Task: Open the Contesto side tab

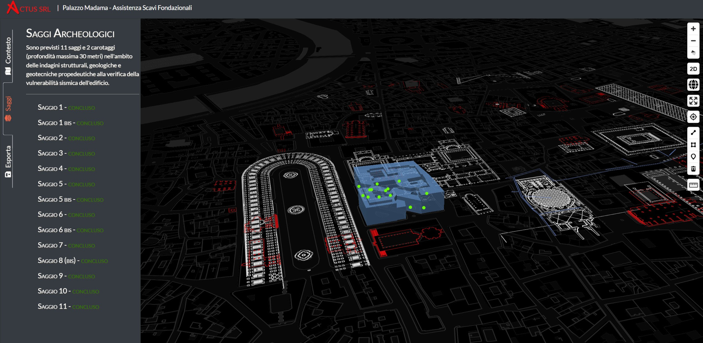Action: pos(8,56)
